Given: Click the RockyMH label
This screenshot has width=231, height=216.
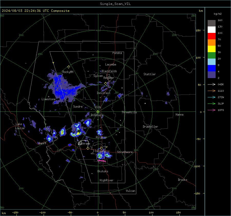Looking at the screenshot, I should click(68, 72).
